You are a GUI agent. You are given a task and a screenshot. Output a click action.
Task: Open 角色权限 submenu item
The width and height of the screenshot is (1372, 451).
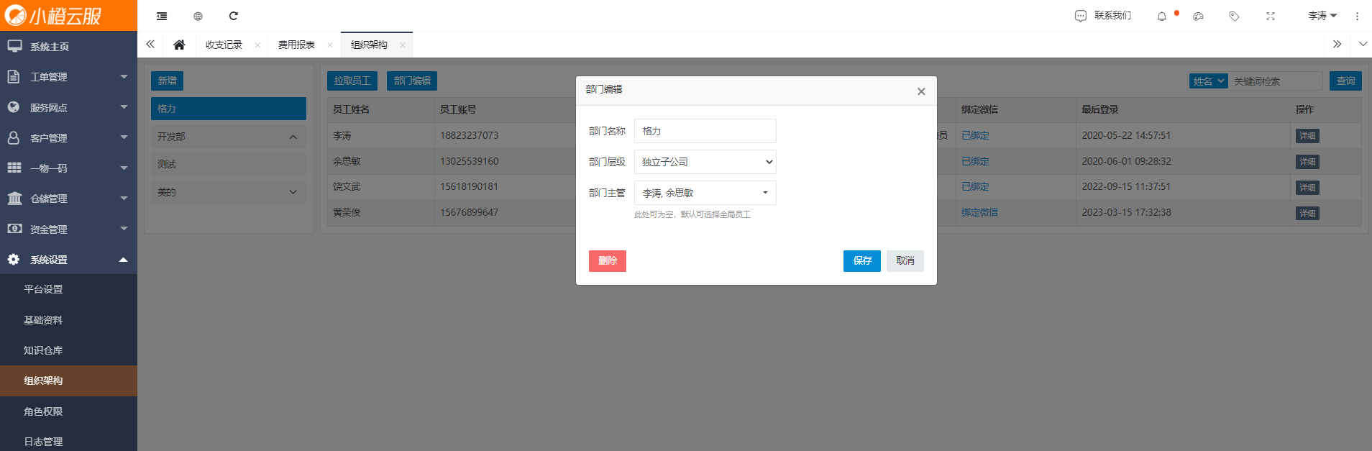pyautogui.click(x=68, y=411)
